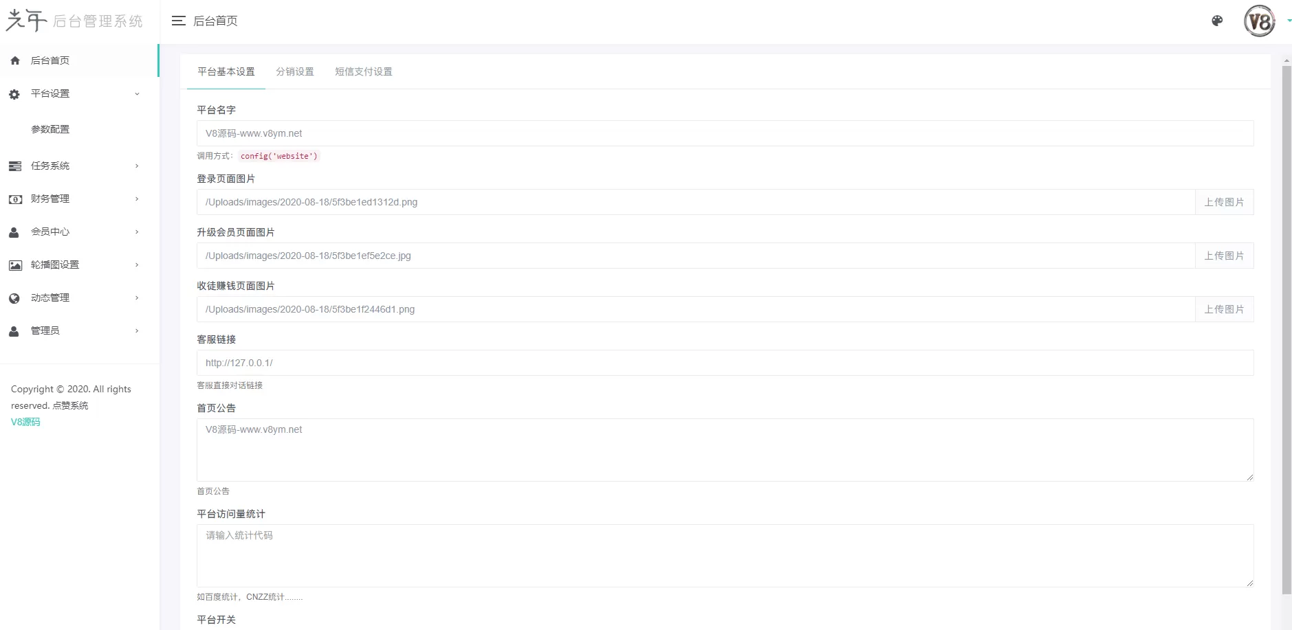Image resolution: width=1292 pixels, height=630 pixels.
Task: Click the V8 user avatar
Action: (x=1260, y=21)
